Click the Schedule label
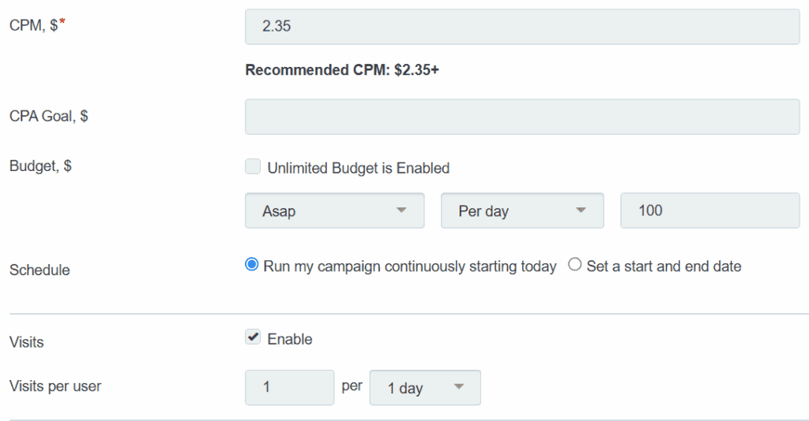 [x=40, y=270]
